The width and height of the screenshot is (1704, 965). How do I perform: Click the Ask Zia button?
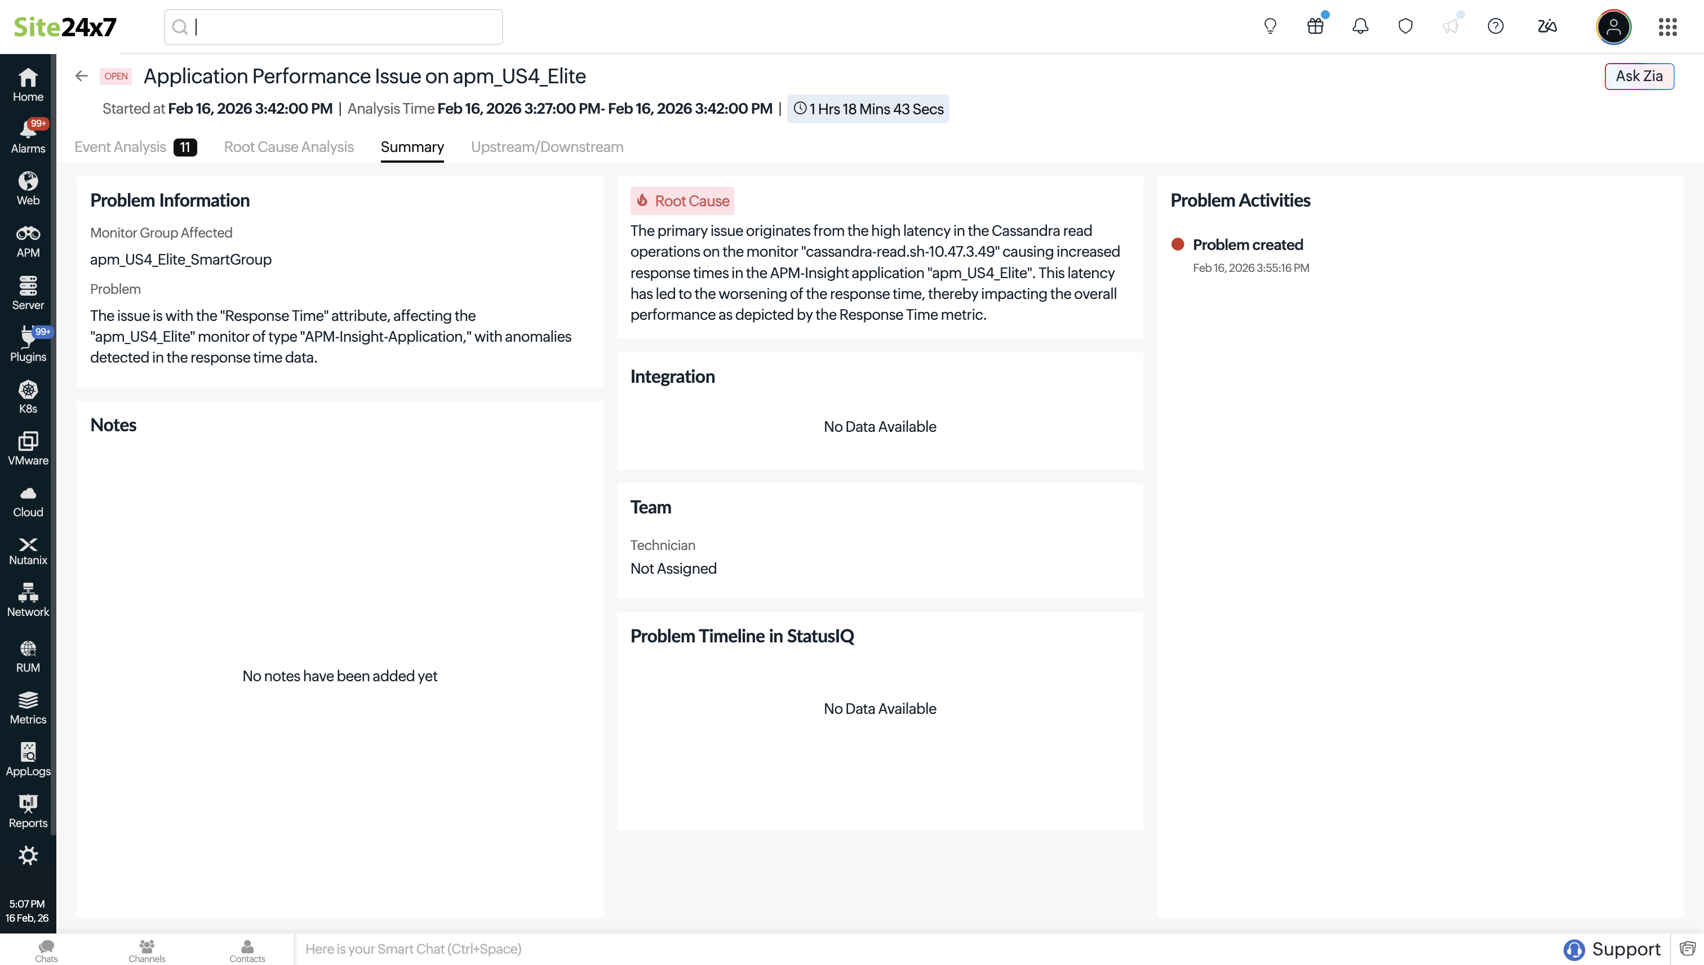(1638, 76)
